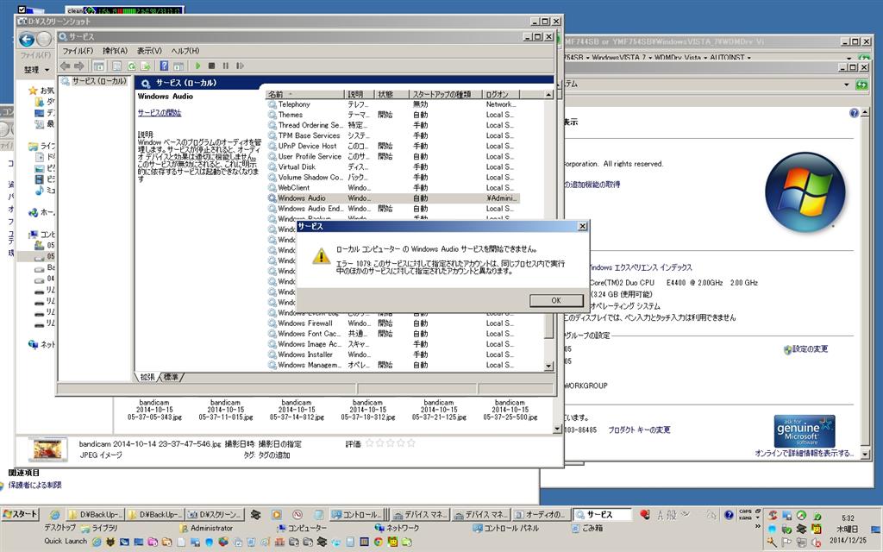Click the genuine Microsoft software badge
This screenshot has height=552, width=883.
pos(805,431)
